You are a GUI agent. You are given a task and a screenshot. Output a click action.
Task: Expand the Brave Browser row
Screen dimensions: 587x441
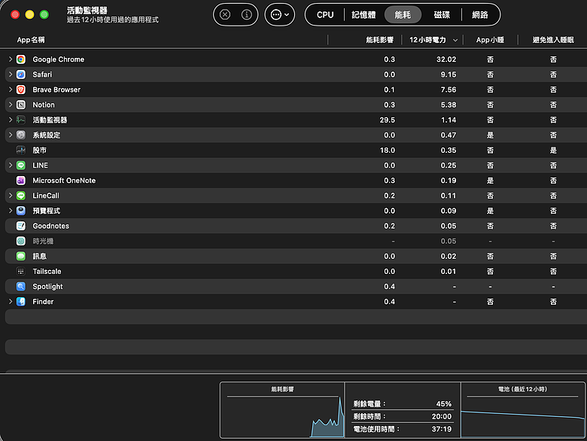[11, 90]
